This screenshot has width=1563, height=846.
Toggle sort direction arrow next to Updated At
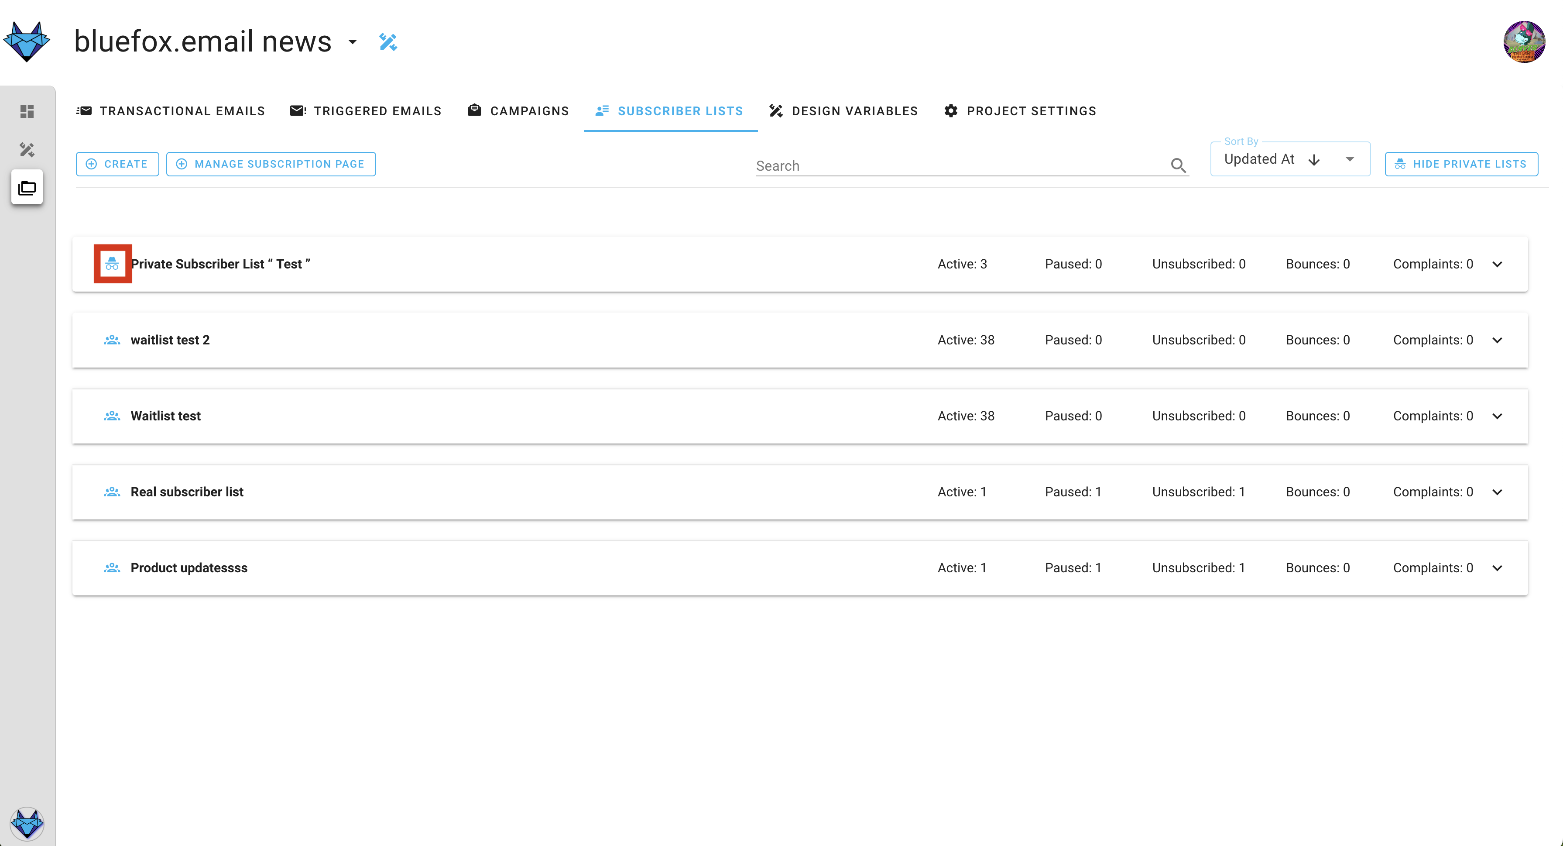1314,160
